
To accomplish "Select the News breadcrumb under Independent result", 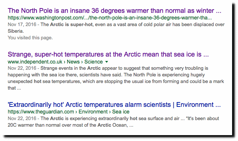I will [73, 62].
